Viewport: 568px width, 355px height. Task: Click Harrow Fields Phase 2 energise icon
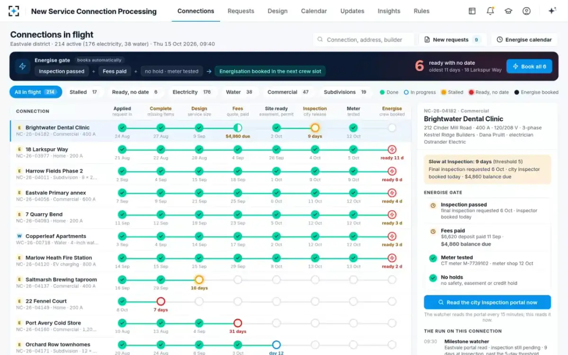point(392,171)
